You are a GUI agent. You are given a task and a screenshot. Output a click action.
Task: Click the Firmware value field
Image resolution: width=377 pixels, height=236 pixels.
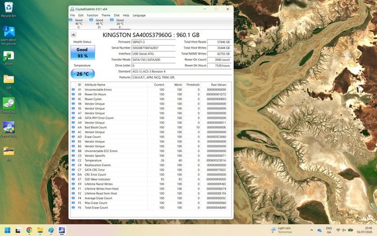pyautogui.click(x=153, y=42)
